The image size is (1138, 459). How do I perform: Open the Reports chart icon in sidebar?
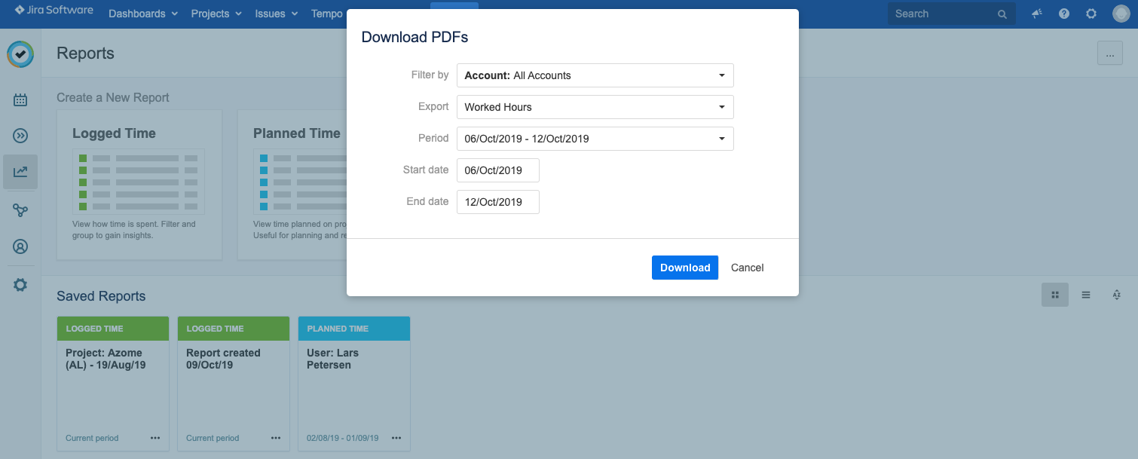20,172
